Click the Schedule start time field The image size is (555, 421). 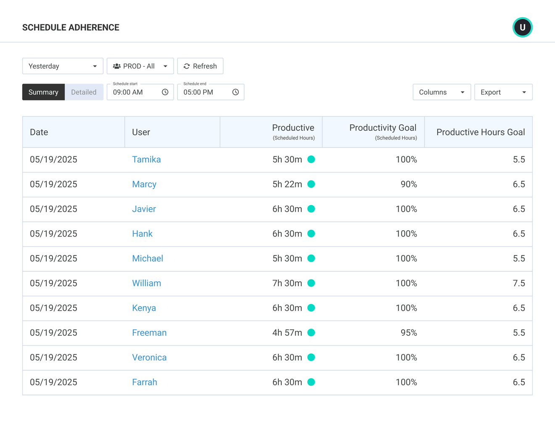[140, 92]
